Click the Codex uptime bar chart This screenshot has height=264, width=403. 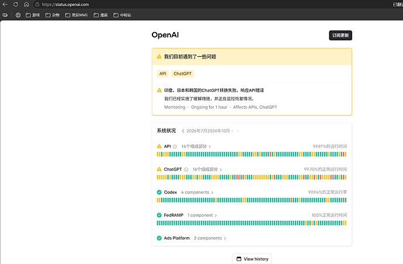point(252,200)
